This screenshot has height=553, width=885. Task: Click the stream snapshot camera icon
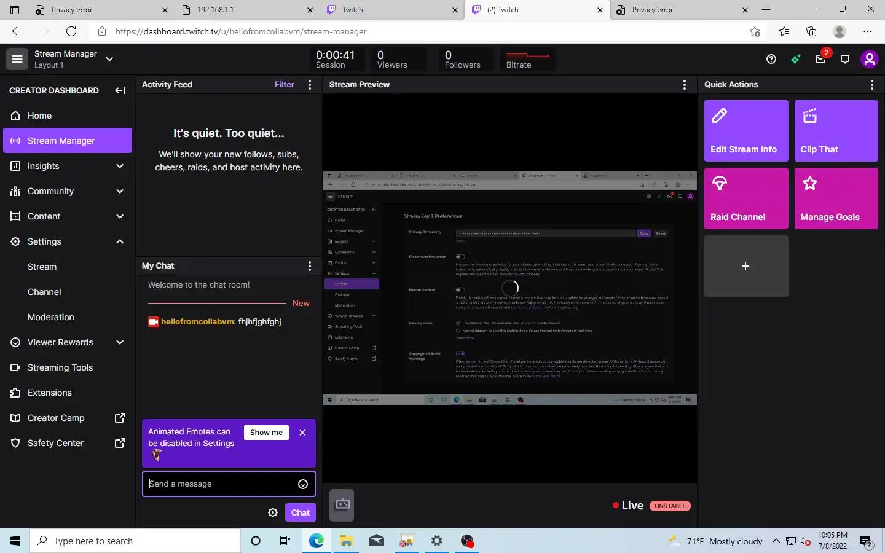(x=342, y=505)
